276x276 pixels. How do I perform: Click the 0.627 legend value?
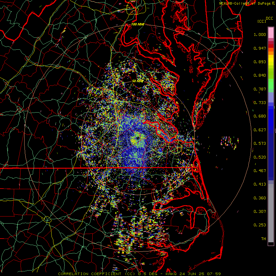(260, 130)
